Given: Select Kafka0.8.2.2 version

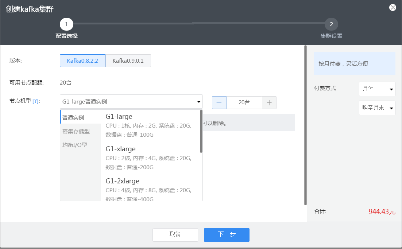Looking at the screenshot, I should coord(82,61).
